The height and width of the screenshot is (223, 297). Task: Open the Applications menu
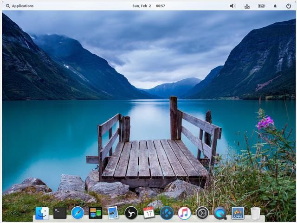tap(23, 6)
